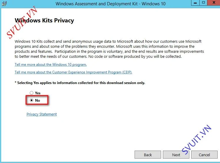Proceed with the Next button
The height and width of the screenshot is (163, 220).
tap(176, 155)
